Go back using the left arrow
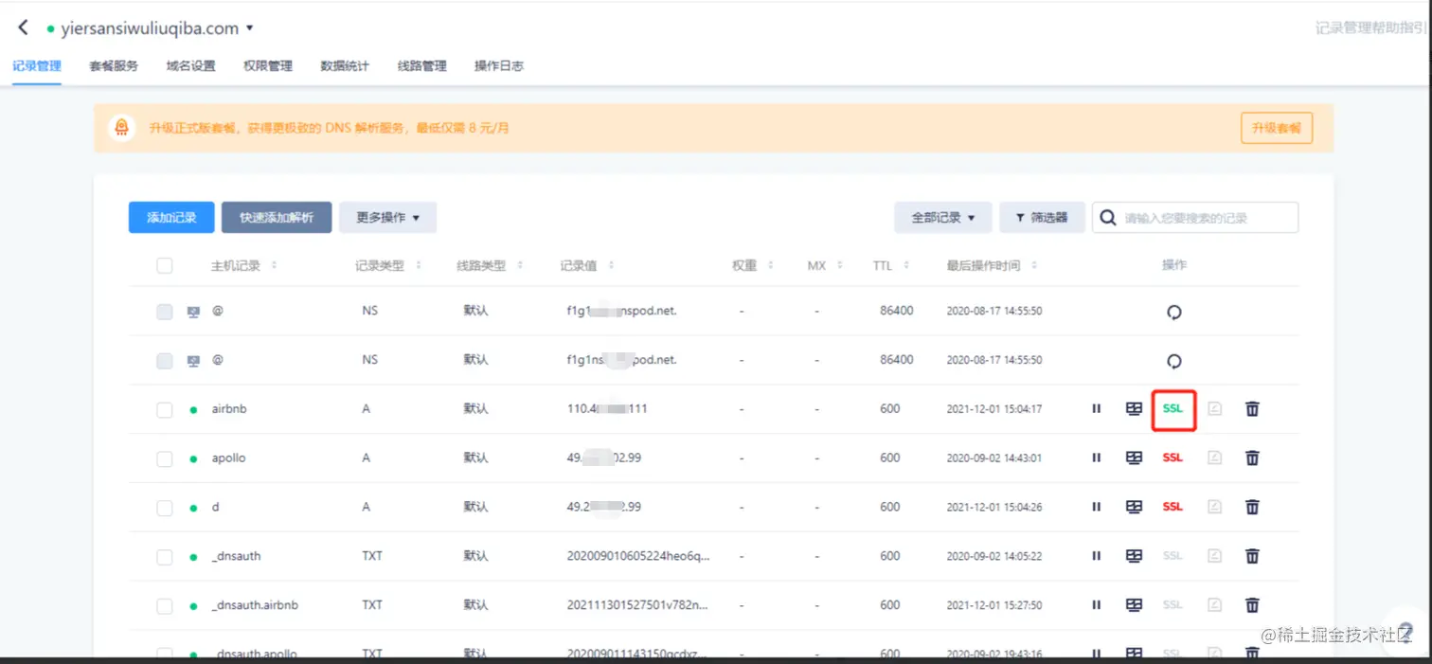 click(x=23, y=27)
